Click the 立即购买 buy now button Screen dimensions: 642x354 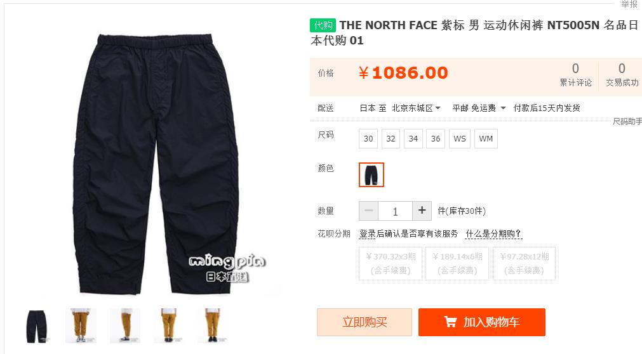pyautogui.click(x=364, y=322)
